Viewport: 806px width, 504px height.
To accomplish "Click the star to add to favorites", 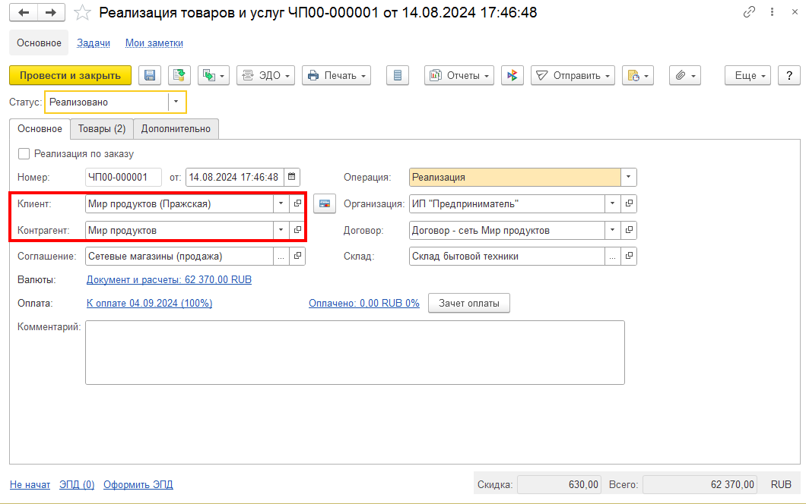I will (83, 13).
